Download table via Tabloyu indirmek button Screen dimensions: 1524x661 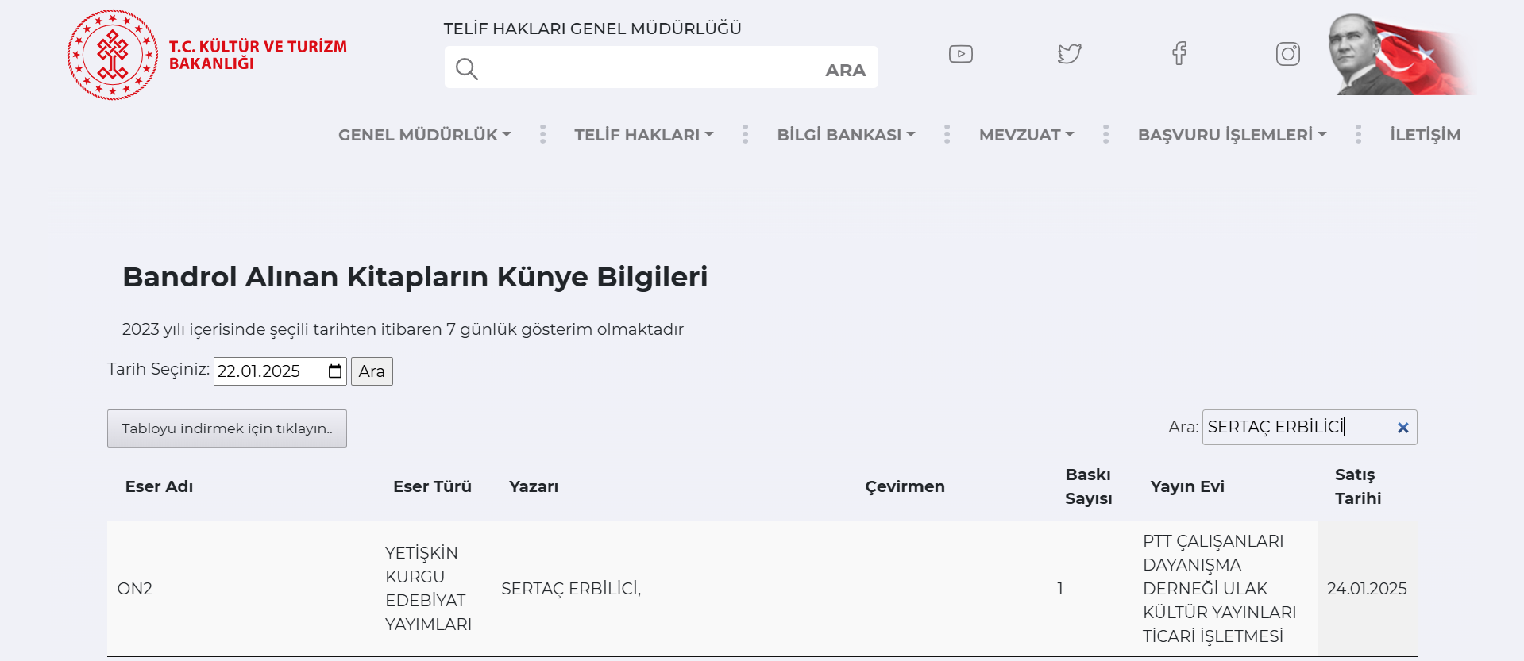(227, 428)
